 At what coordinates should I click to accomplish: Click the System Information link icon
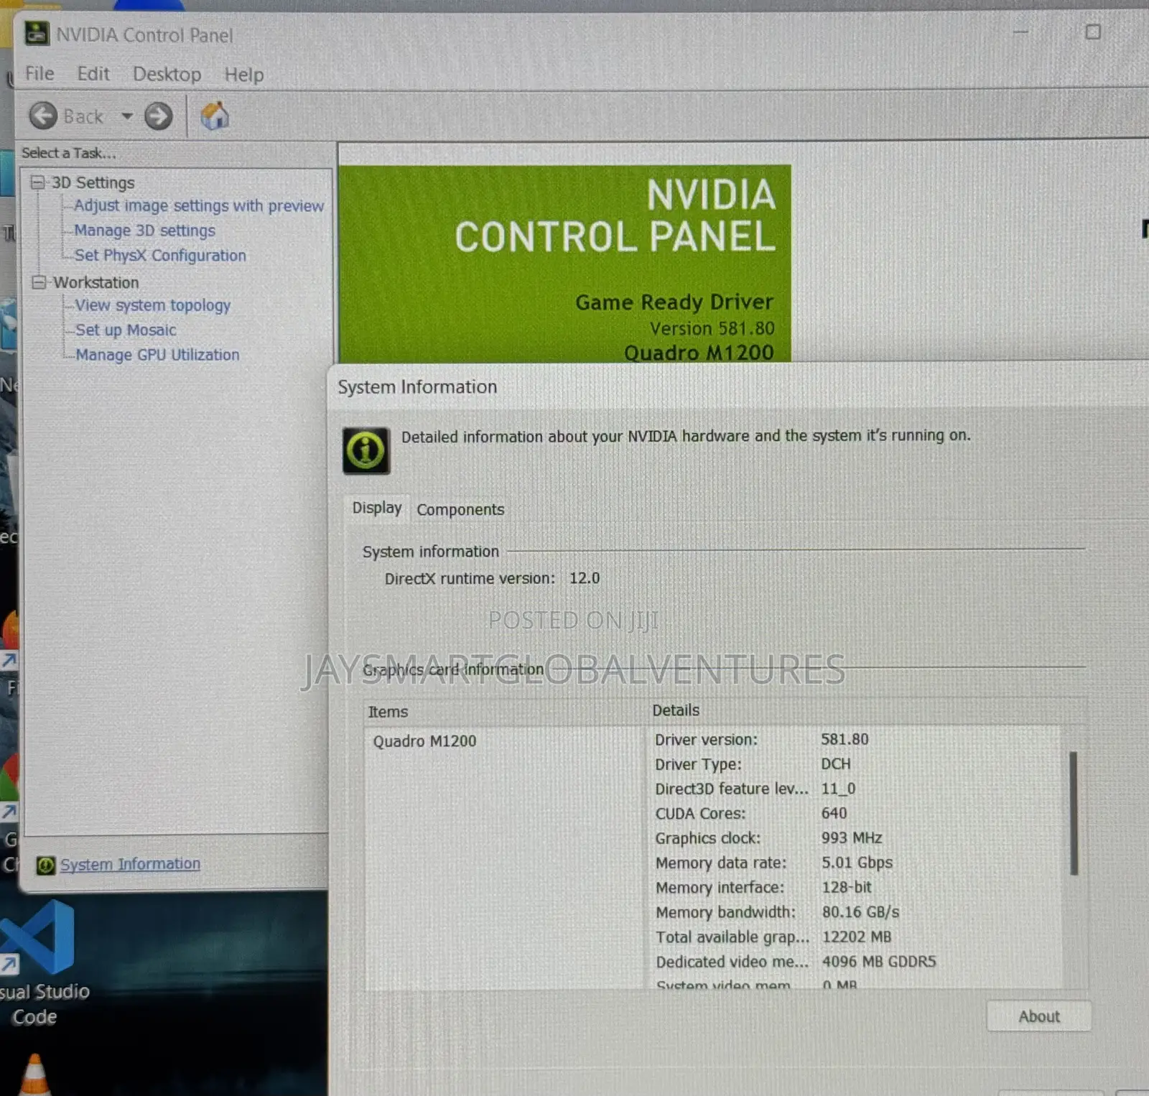[45, 865]
